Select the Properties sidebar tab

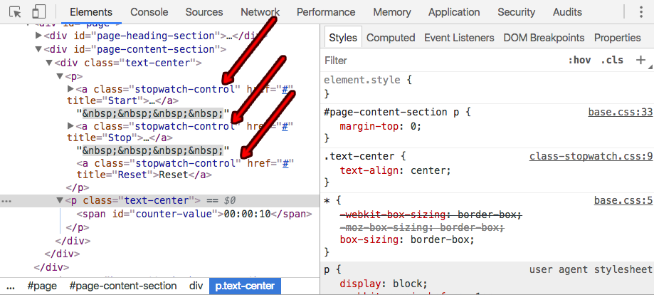(x=617, y=38)
